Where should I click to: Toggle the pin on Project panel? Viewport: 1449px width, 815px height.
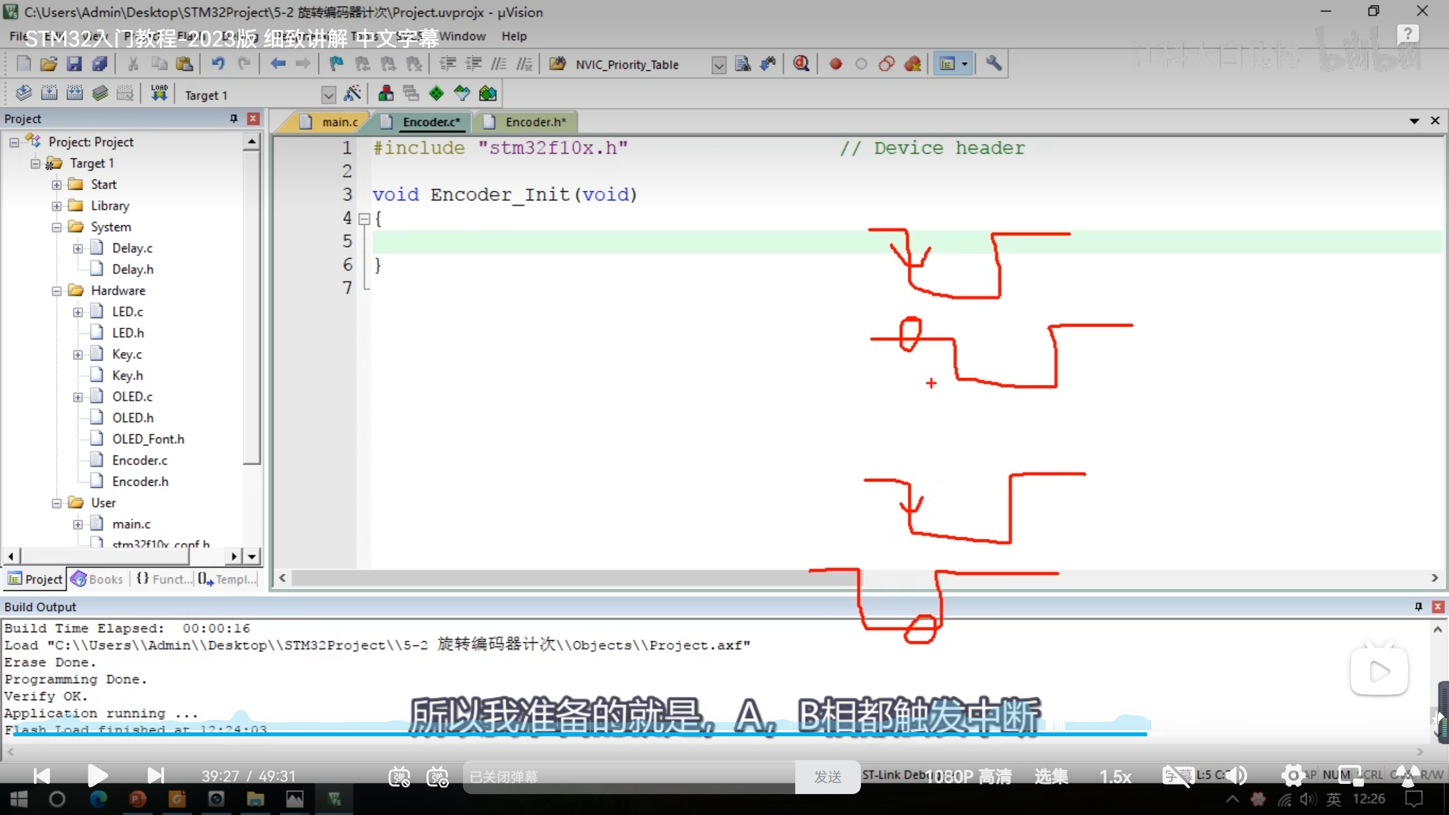(233, 118)
